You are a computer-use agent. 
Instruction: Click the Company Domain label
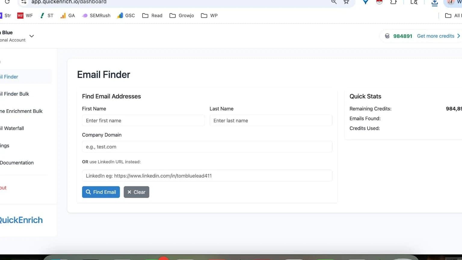pyautogui.click(x=102, y=135)
